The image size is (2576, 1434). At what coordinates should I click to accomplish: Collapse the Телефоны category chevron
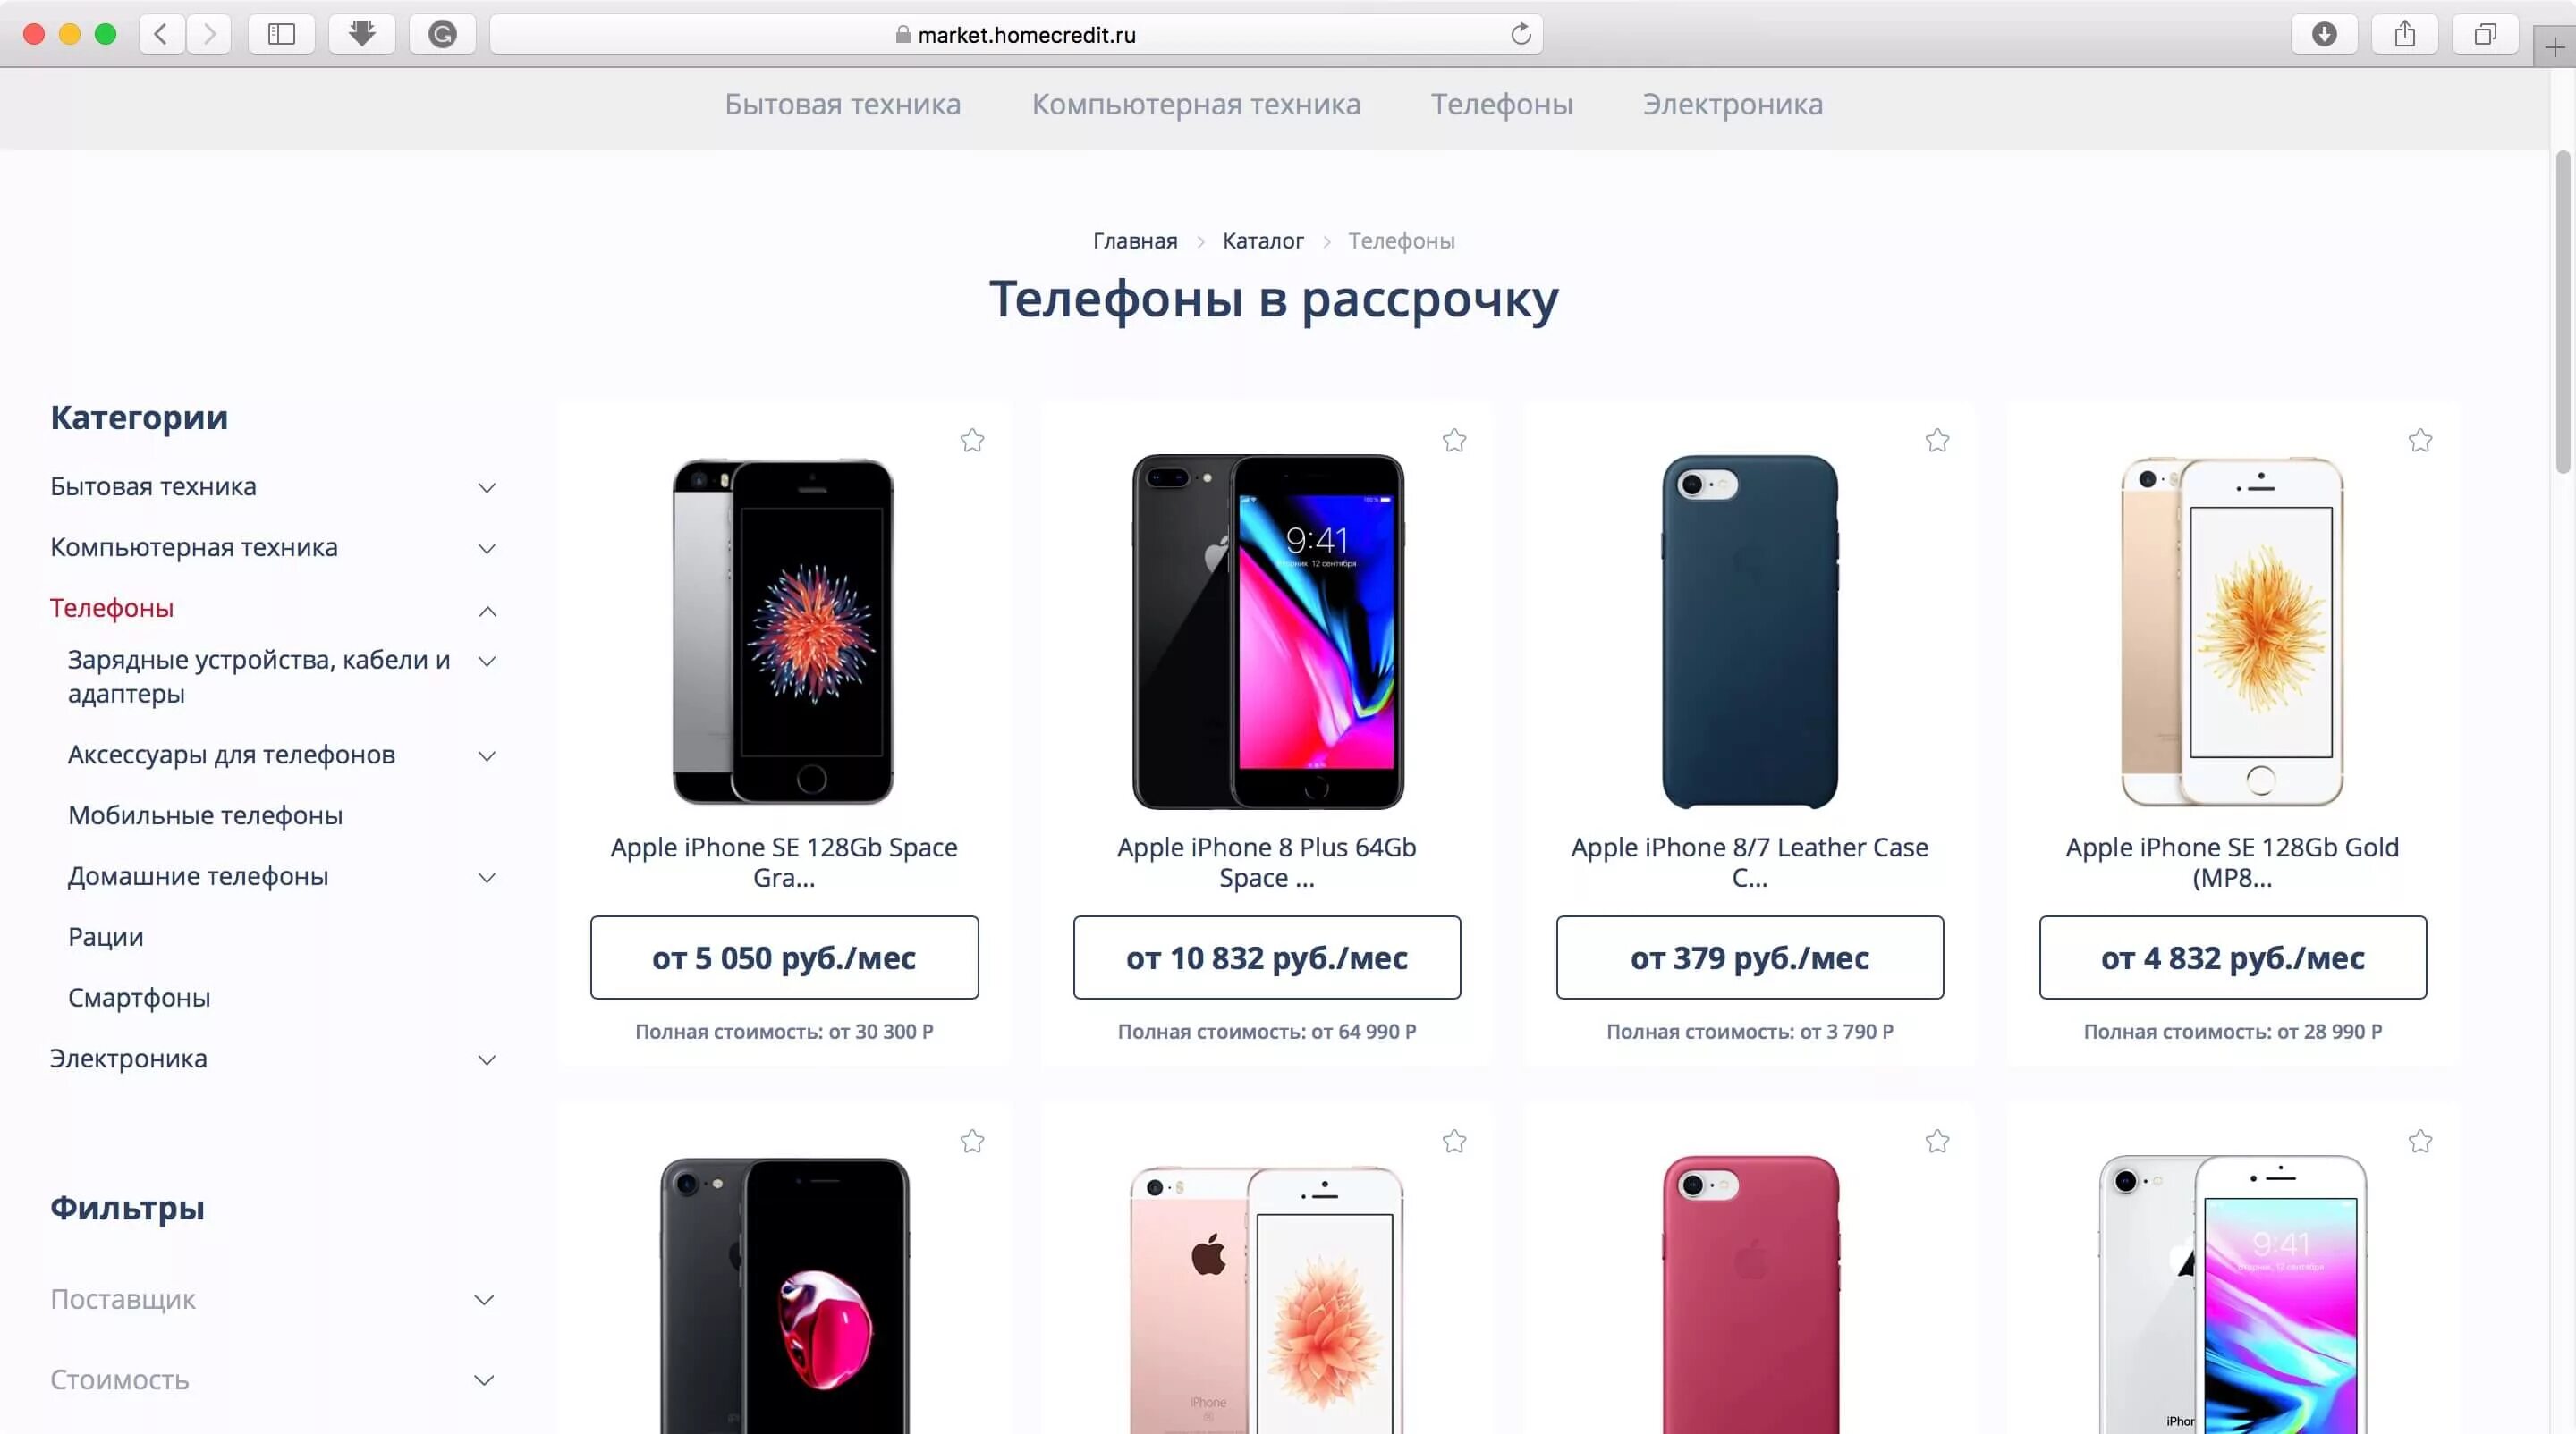[x=487, y=611]
